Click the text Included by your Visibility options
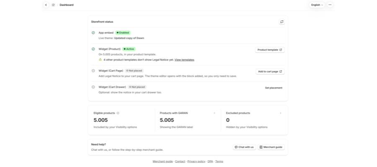The image size is (377, 167). coord(115,127)
